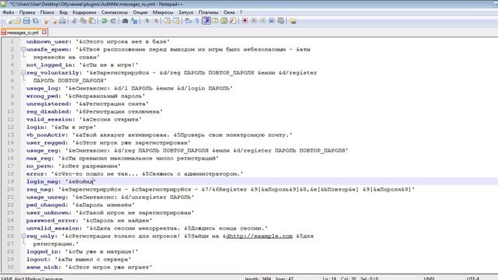Toggle show all characters icon
Viewport: 498px width, 280px height.
click(x=197, y=21)
